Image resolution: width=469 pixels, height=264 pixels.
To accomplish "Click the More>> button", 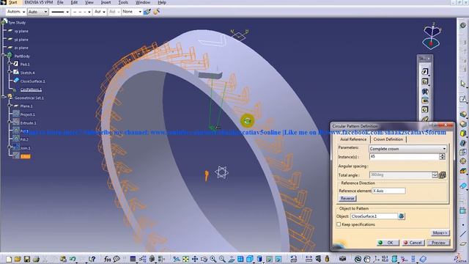I will pyautogui.click(x=440, y=232).
